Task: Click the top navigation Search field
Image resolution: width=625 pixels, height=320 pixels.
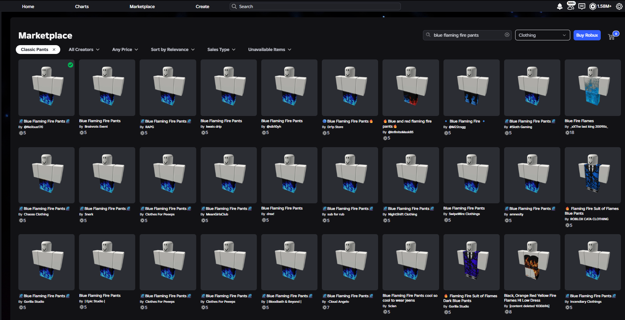Action: 315,6
